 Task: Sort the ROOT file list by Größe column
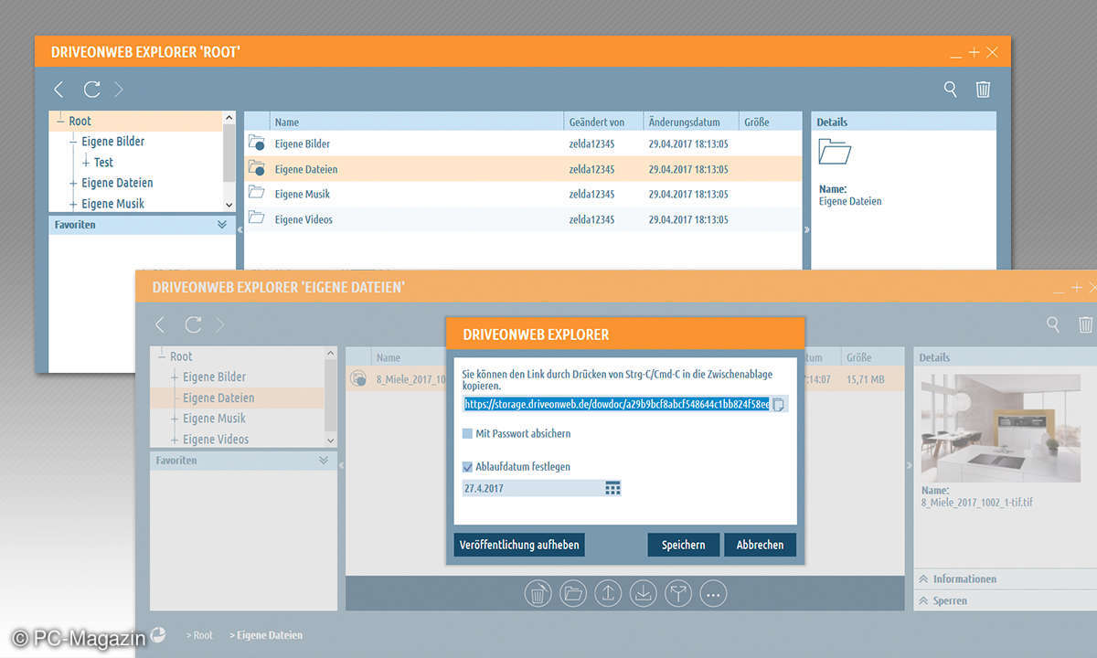click(771, 122)
